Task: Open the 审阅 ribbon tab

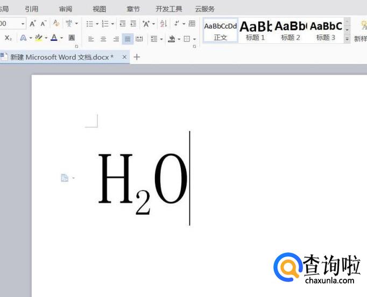Action: tap(66, 9)
